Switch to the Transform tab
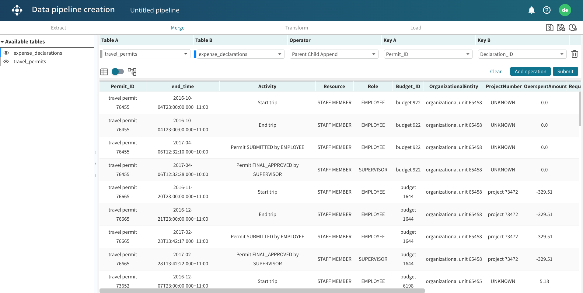The width and height of the screenshot is (583, 293). (296, 28)
